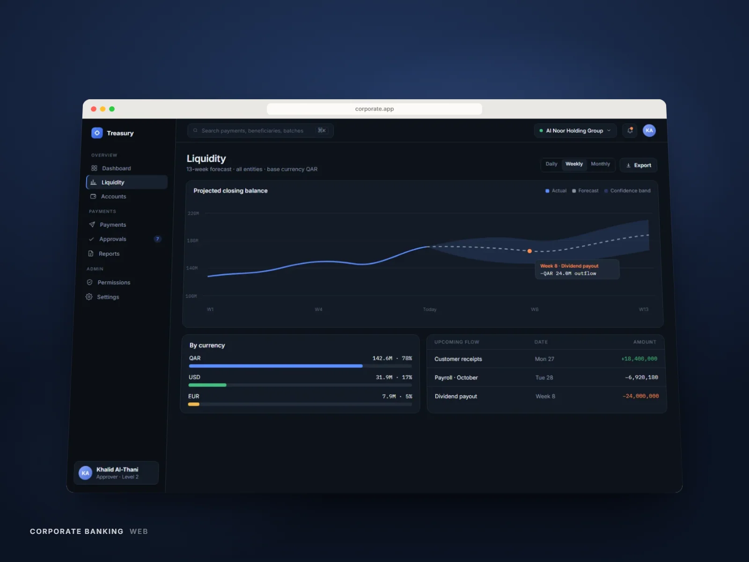Open the Permissions admin link
The image size is (749, 562).
pos(123,282)
